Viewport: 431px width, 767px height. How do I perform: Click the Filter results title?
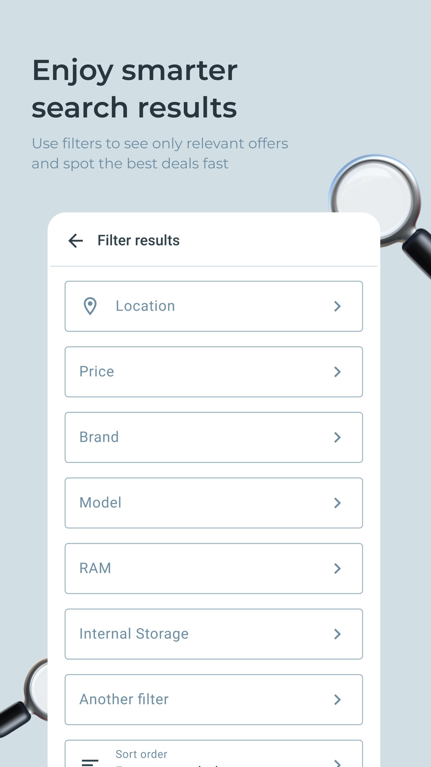pos(139,241)
